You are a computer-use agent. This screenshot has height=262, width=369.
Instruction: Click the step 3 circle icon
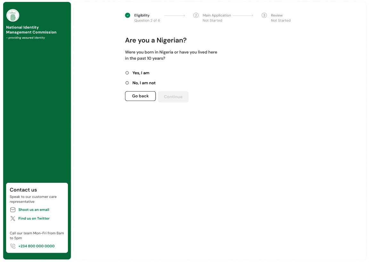tap(264, 15)
